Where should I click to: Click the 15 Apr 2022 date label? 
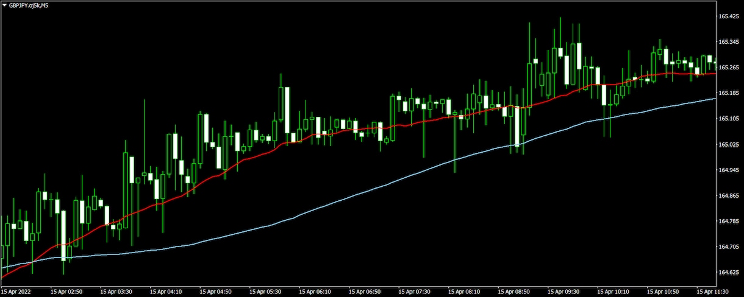[x=16, y=292]
